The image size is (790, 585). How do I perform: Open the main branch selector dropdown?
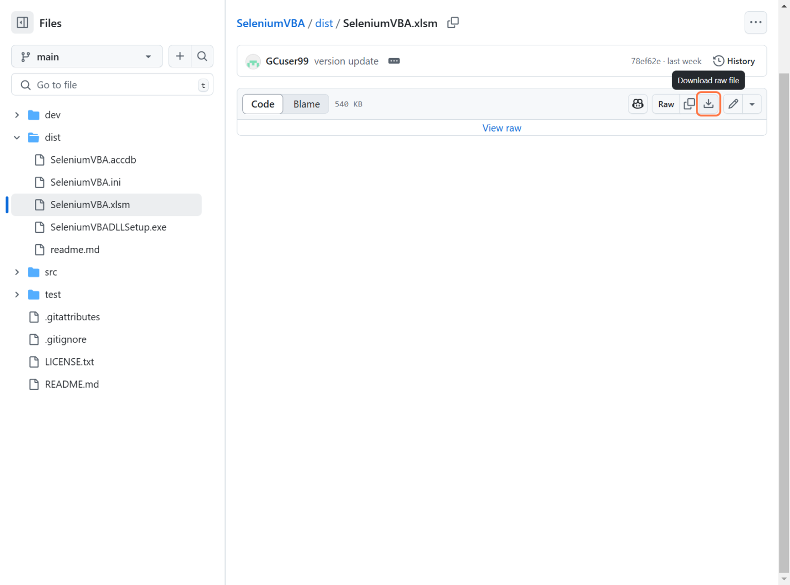coord(86,56)
